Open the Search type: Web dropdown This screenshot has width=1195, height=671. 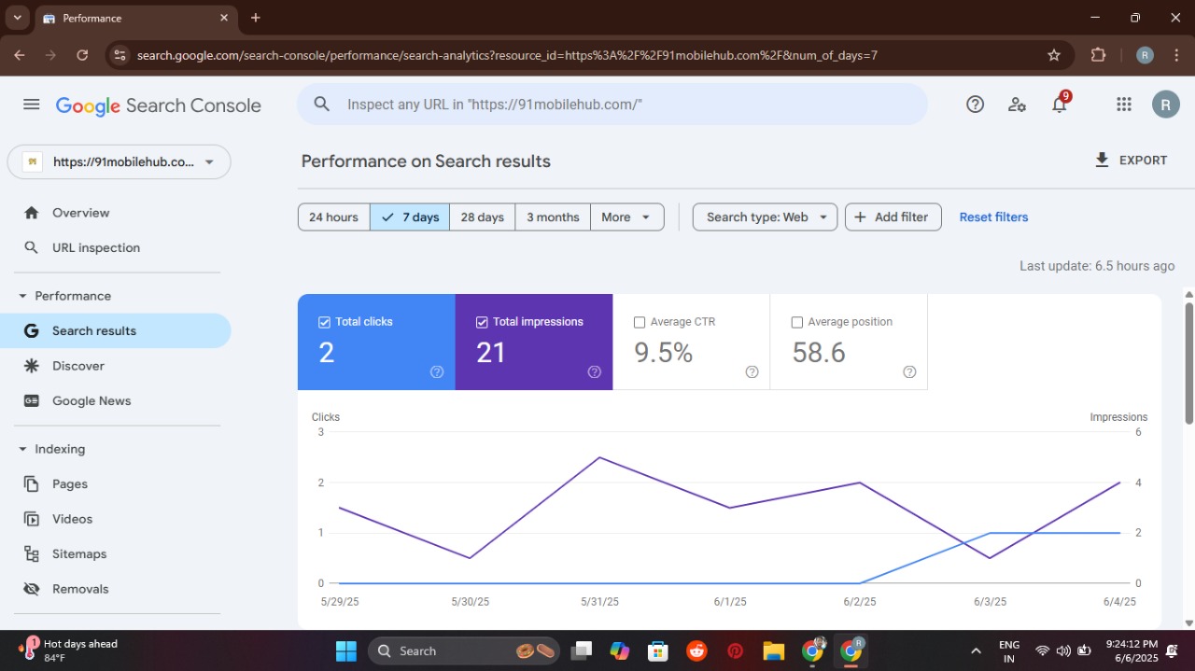(765, 217)
